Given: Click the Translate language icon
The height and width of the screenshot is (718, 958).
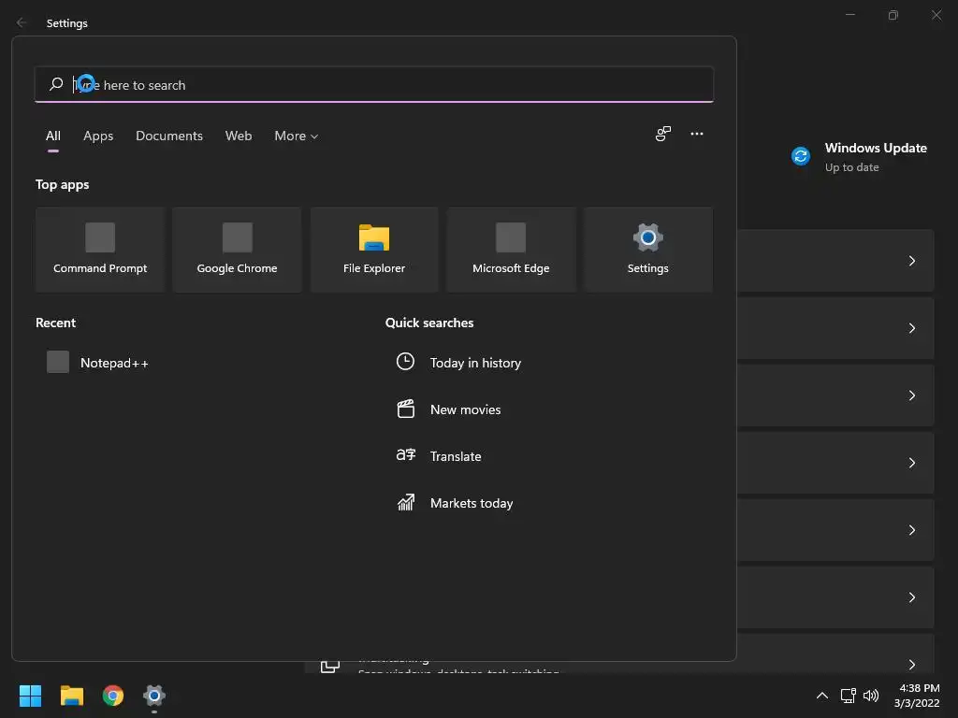Looking at the screenshot, I should [x=406, y=455].
